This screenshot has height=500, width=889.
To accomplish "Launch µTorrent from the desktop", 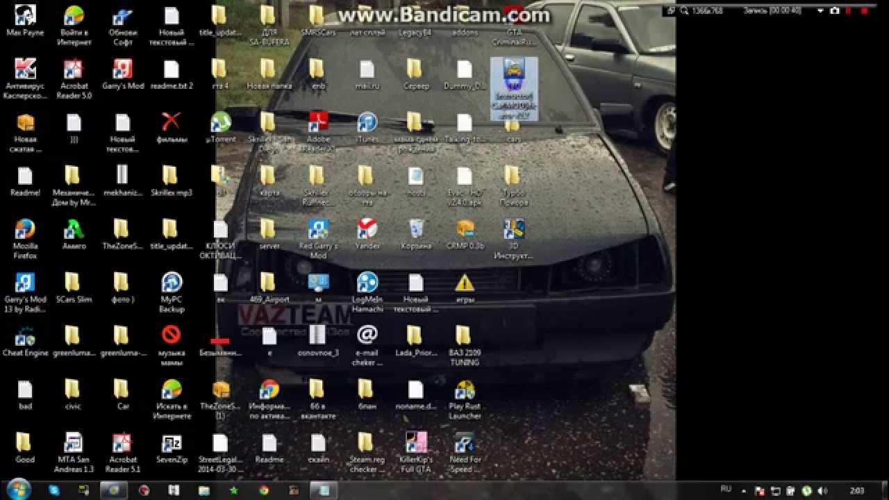I will click(x=220, y=127).
